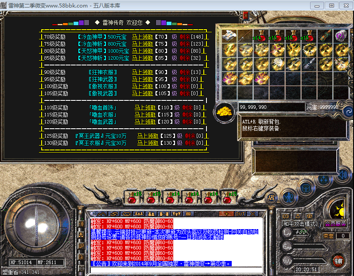This screenshot has height=276, width=354.
Task: Select the dark grey scroll in the bag
Action: (x=309, y=64)
